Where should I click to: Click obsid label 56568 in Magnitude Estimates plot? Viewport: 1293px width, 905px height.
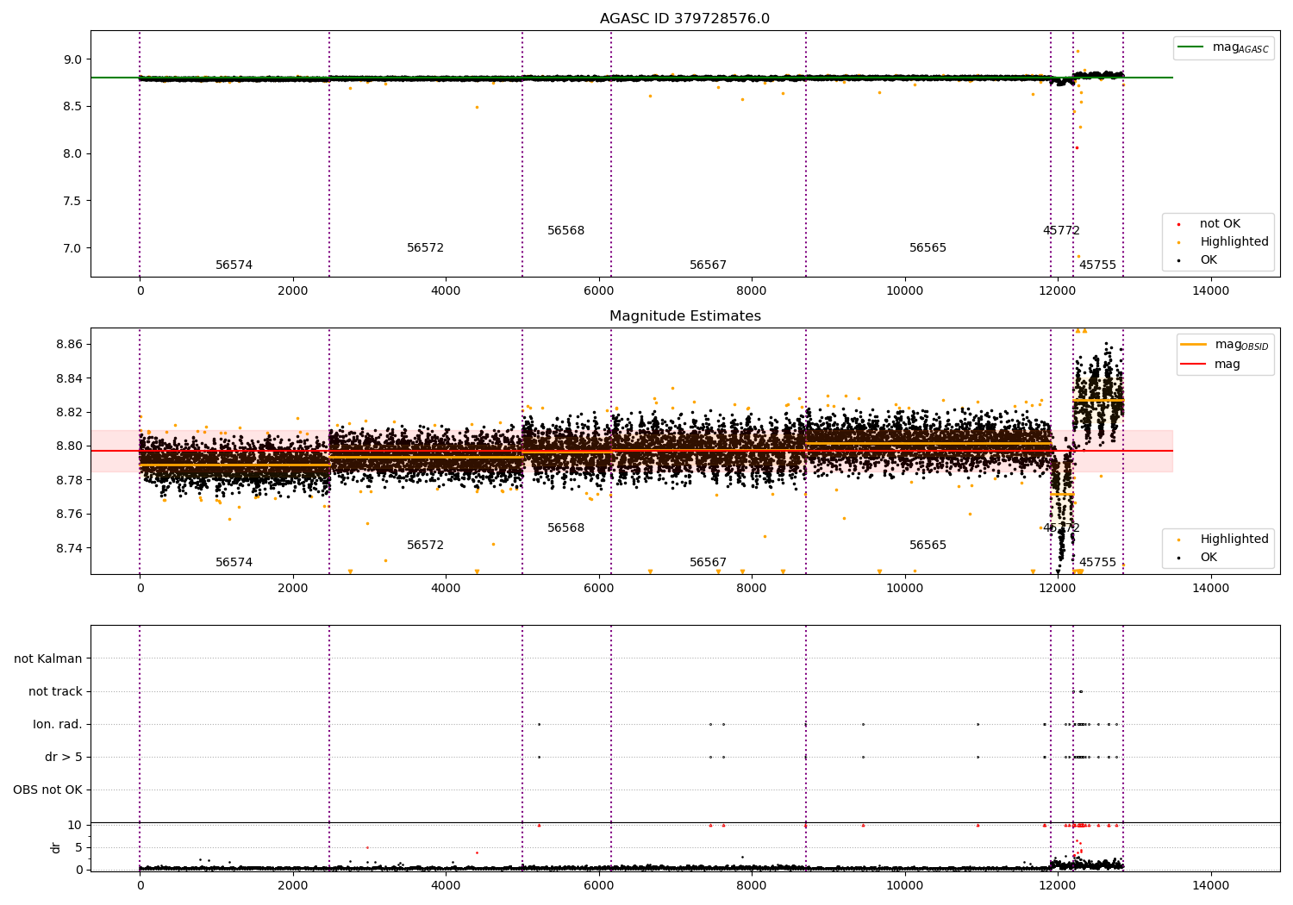(565, 527)
